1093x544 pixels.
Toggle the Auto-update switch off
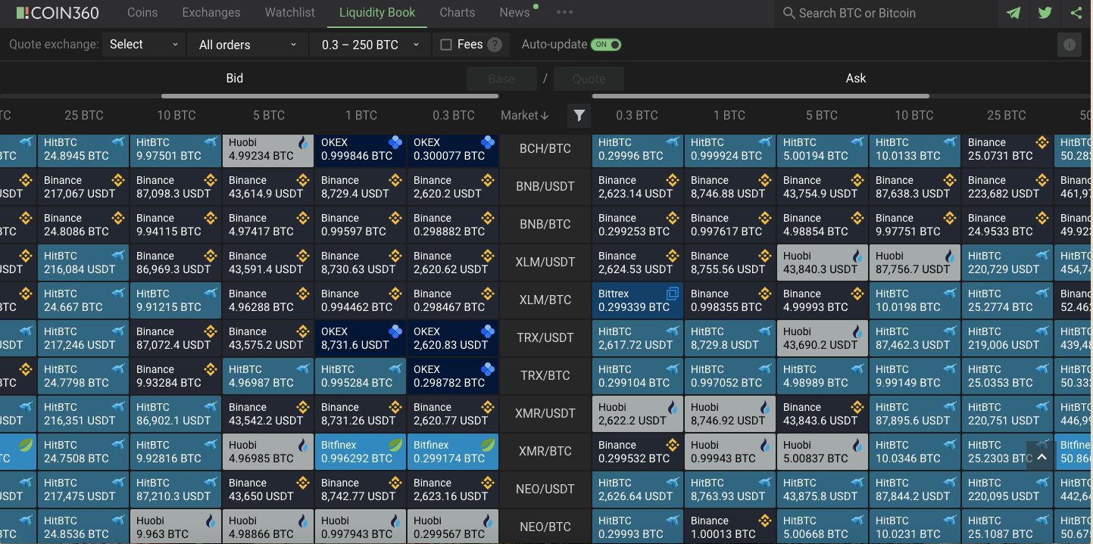point(606,45)
